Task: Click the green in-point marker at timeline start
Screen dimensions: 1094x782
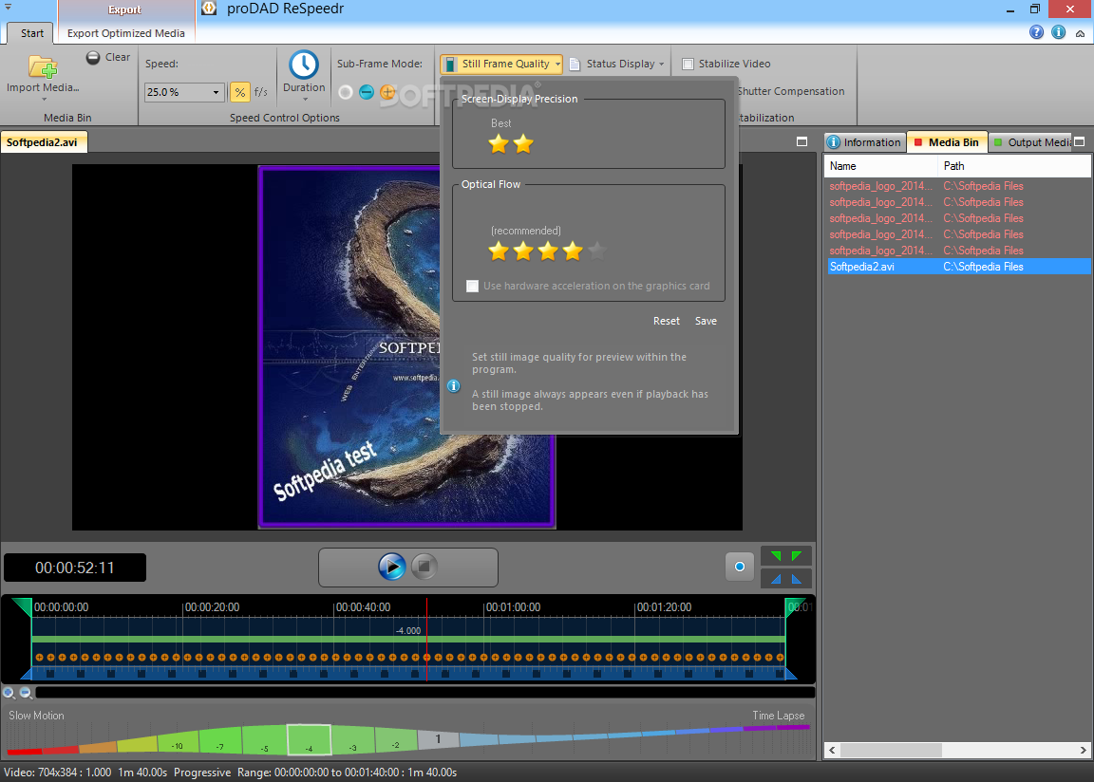Action: tap(23, 606)
